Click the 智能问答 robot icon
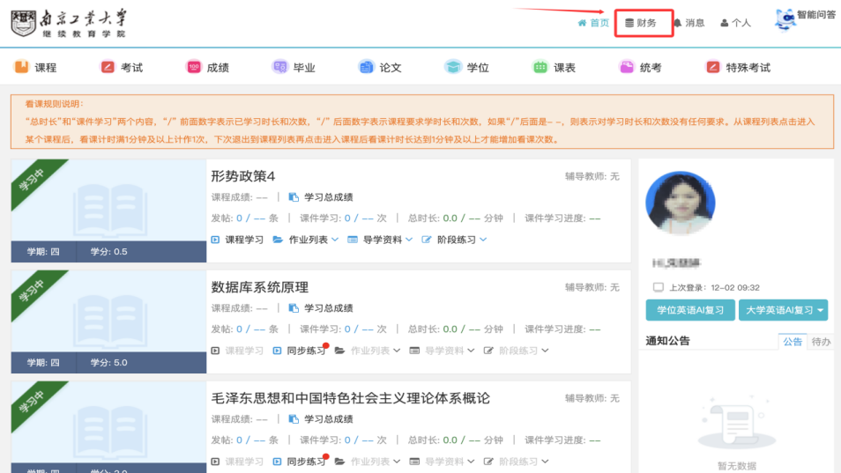The image size is (841, 473). 785,18
